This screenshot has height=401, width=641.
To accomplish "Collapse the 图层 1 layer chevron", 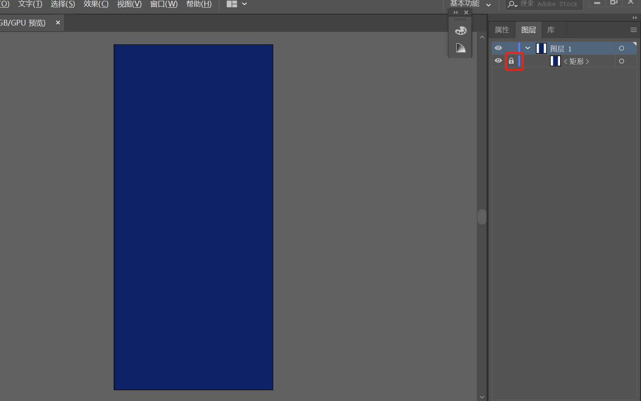I will 527,48.
